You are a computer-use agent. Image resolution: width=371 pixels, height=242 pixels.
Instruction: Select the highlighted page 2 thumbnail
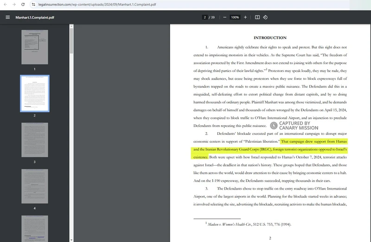(x=34, y=93)
